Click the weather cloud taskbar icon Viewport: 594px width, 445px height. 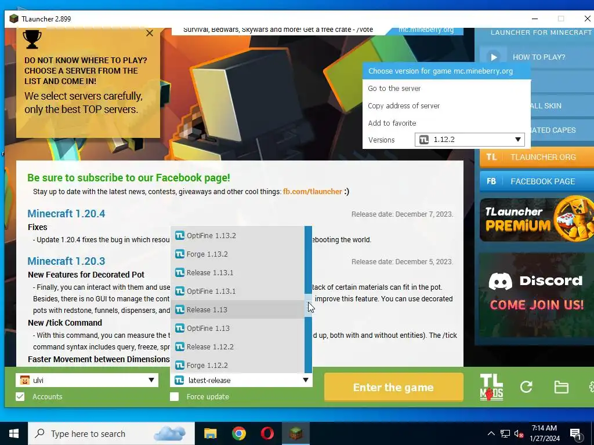coord(170,433)
